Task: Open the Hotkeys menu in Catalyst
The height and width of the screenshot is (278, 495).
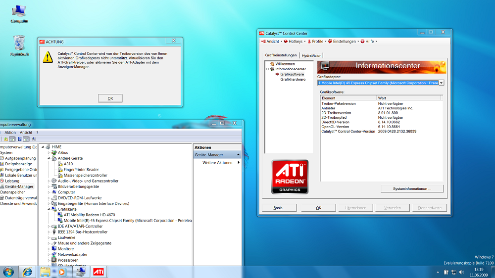Action: [x=295, y=42]
